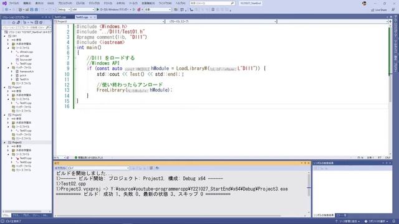Select pch.h under Dll1 header files

click(23, 75)
